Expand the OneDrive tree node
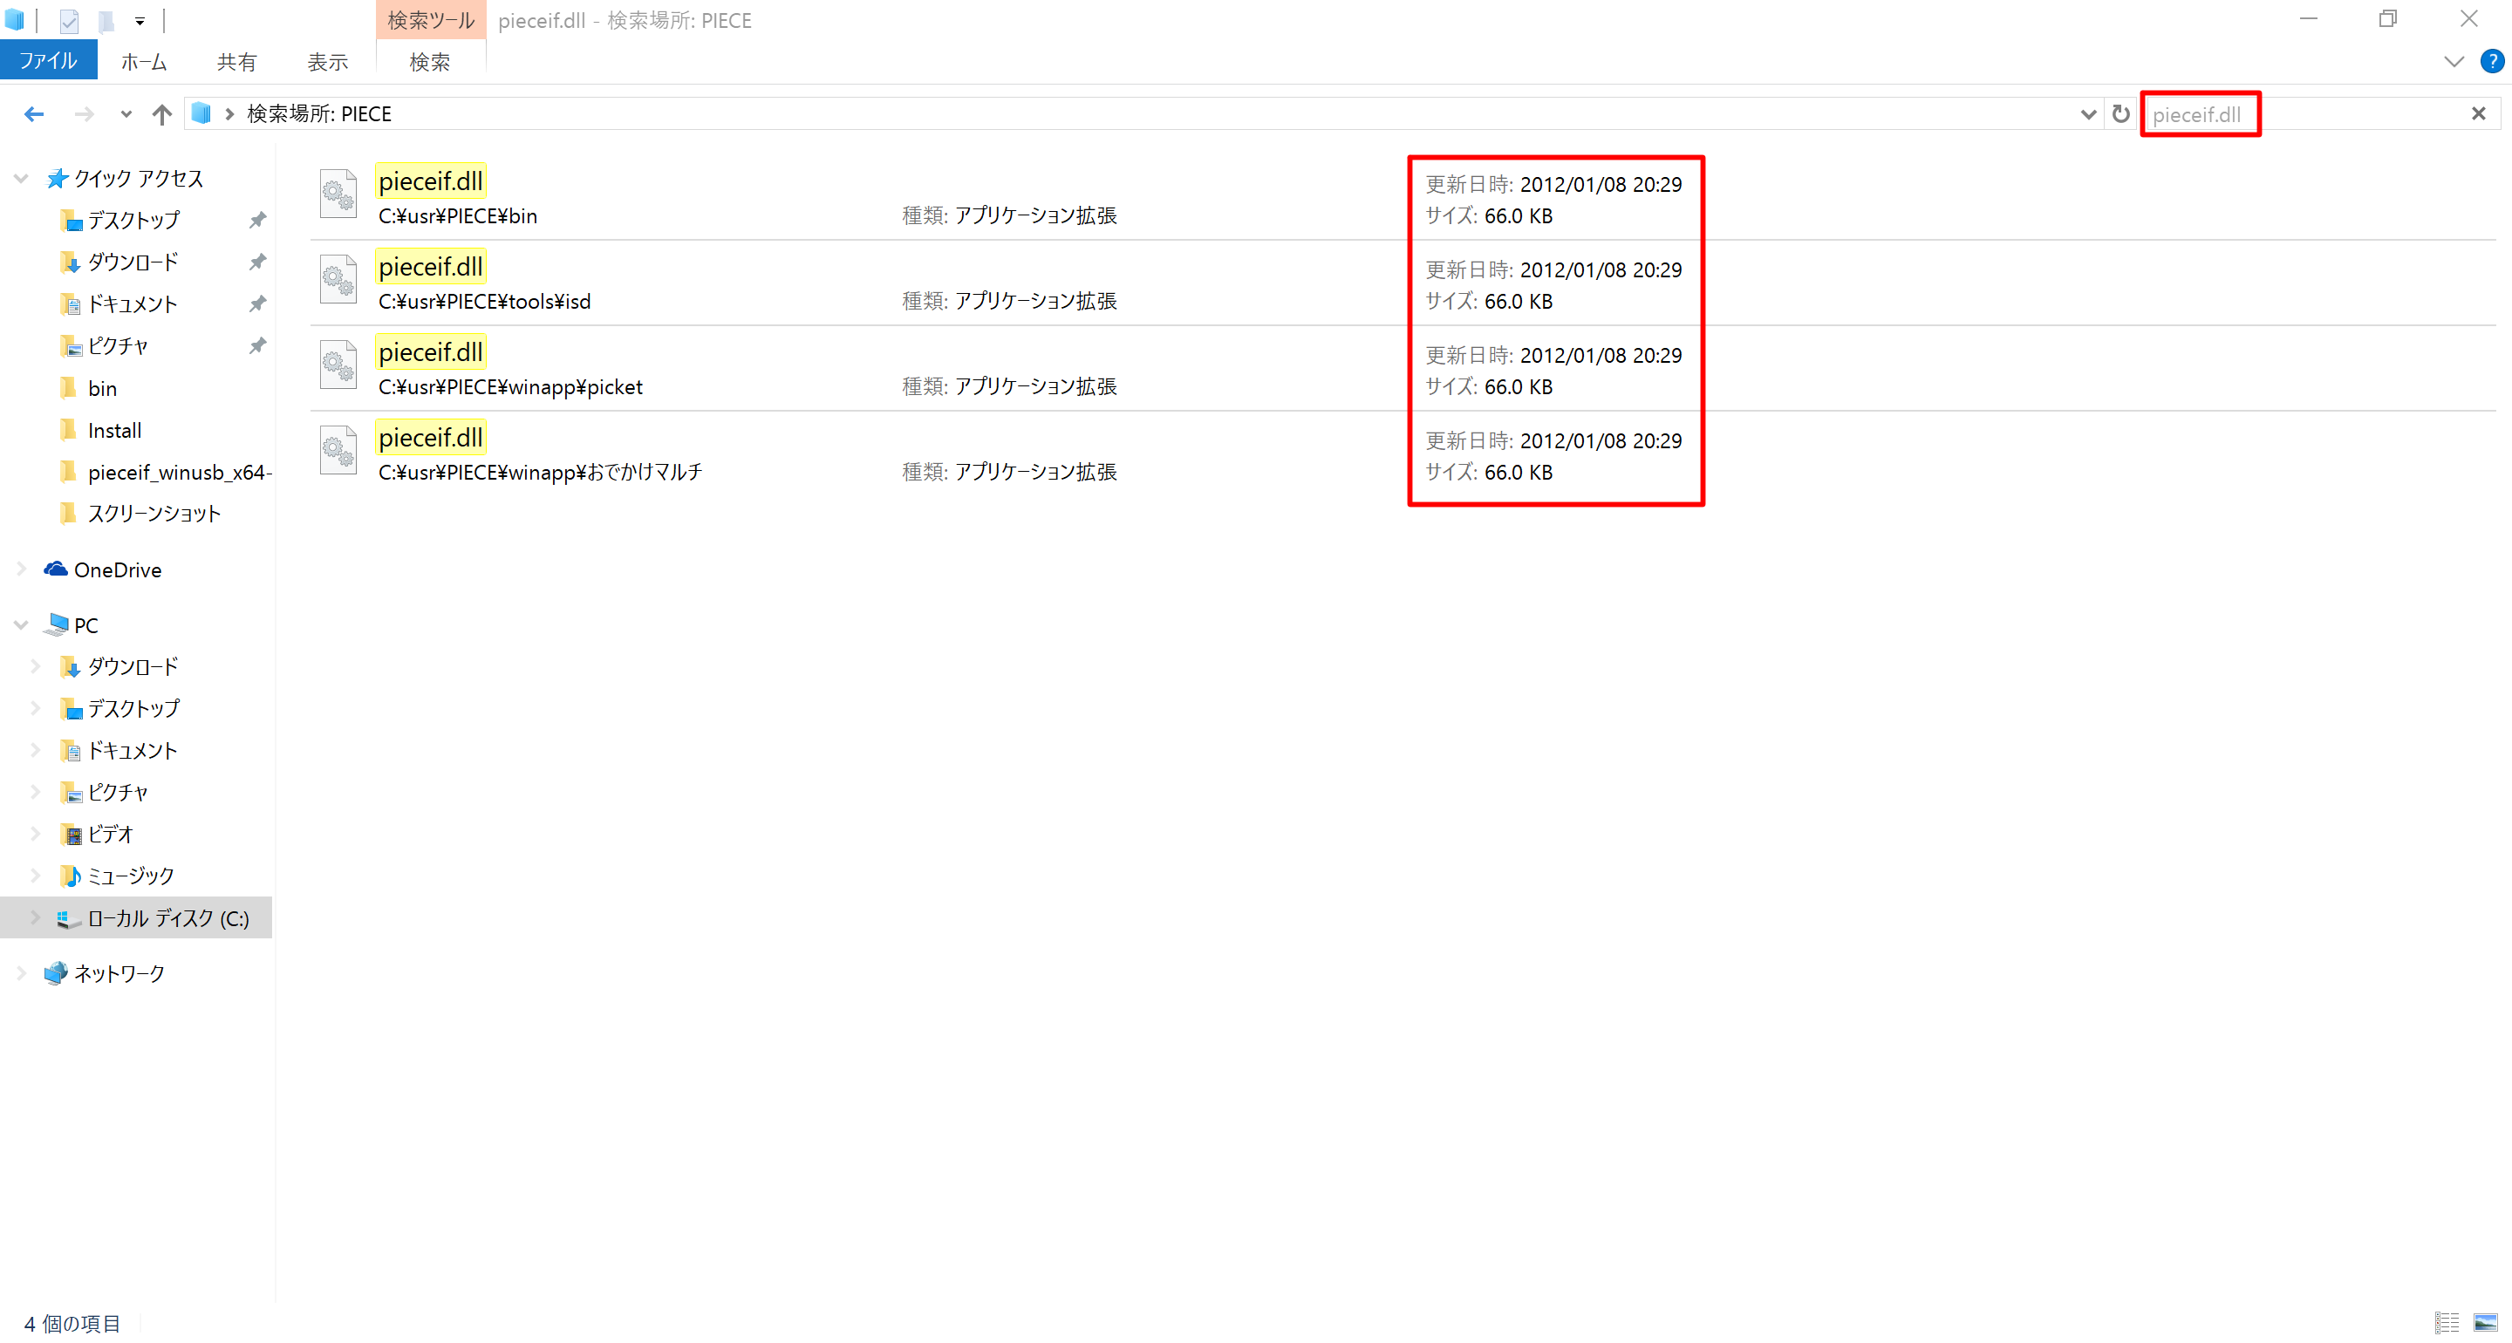Image resolution: width=2512 pixels, height=1343 pixels. pyautogui.click(x=20, y=569)
